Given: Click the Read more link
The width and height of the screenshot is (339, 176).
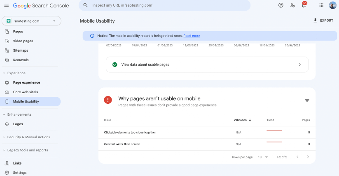Looking at the screenshot, I should [192, 36].
